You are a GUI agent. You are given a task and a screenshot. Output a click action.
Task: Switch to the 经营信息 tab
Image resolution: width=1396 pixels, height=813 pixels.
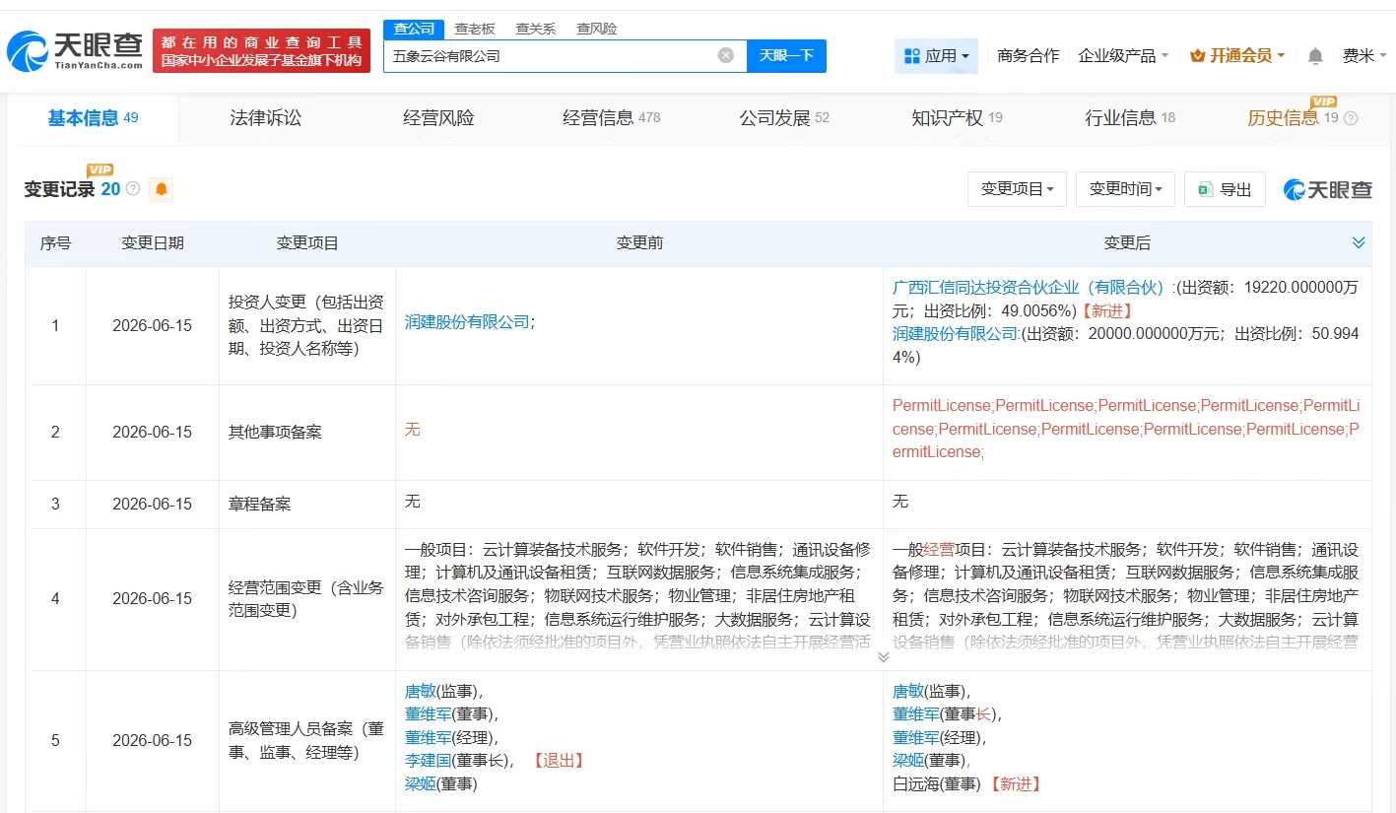click(x=612, y=118)
